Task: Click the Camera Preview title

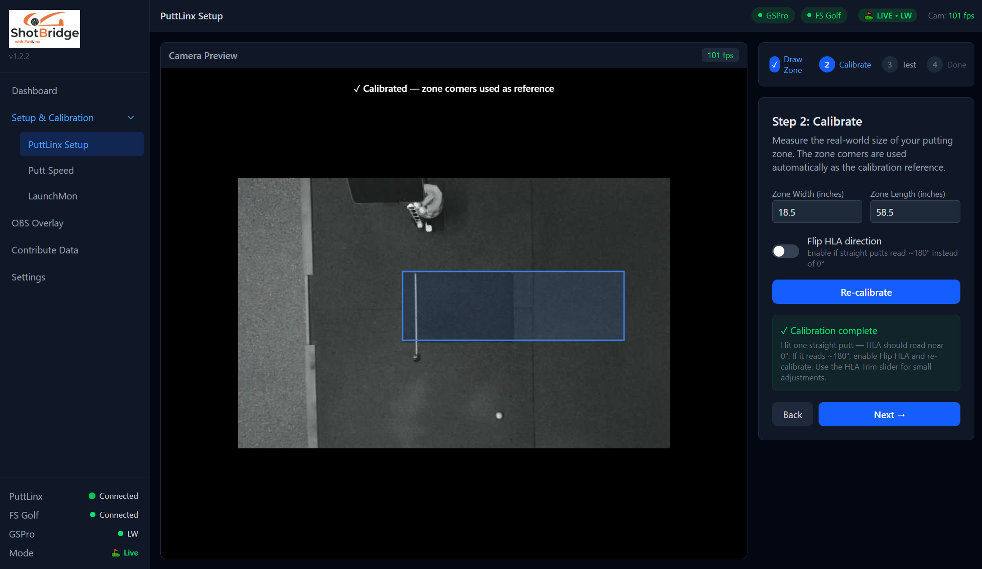Action: pos(203,56)
